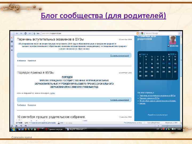Click Случайный блог in bottom bar

[154, 123]
